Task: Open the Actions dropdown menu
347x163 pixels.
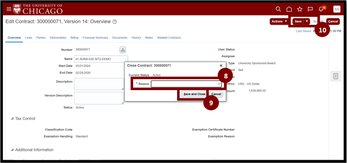Action: (x=279, y=21)
